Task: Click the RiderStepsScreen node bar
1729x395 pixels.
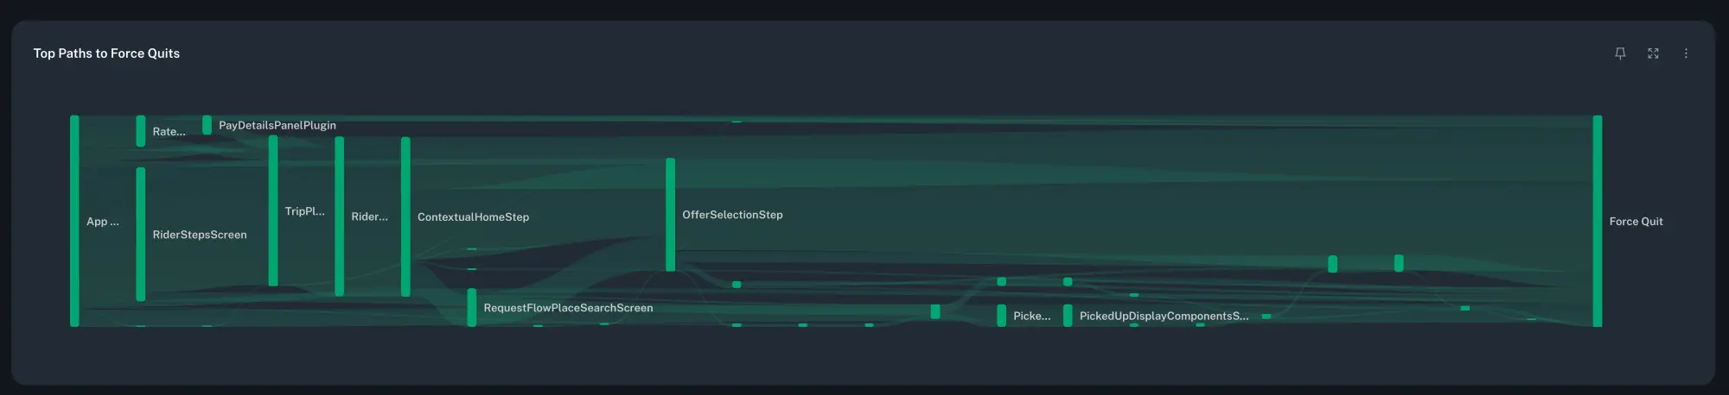Action: pyautogui.click(x=141, y=234)
